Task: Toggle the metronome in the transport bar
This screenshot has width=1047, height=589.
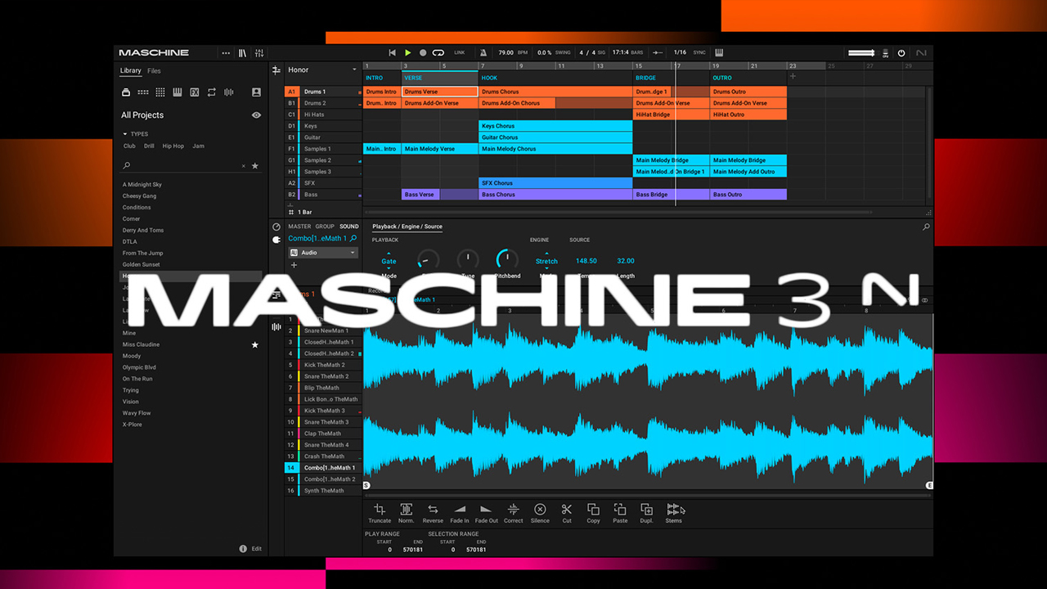Action: (483, 53)
